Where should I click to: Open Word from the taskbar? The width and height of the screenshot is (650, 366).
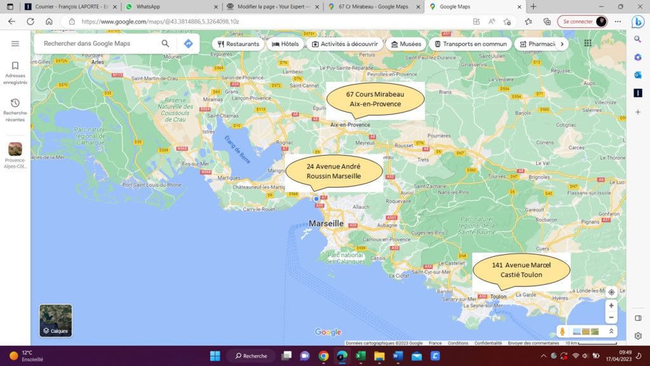[398, 356]
